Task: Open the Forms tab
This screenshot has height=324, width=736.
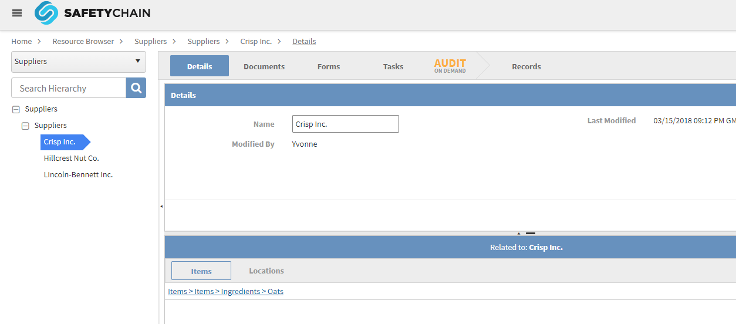Action: tap(329, 66)
